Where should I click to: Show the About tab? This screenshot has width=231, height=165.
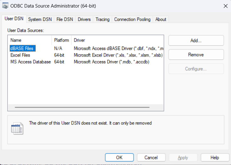[161, 19]
